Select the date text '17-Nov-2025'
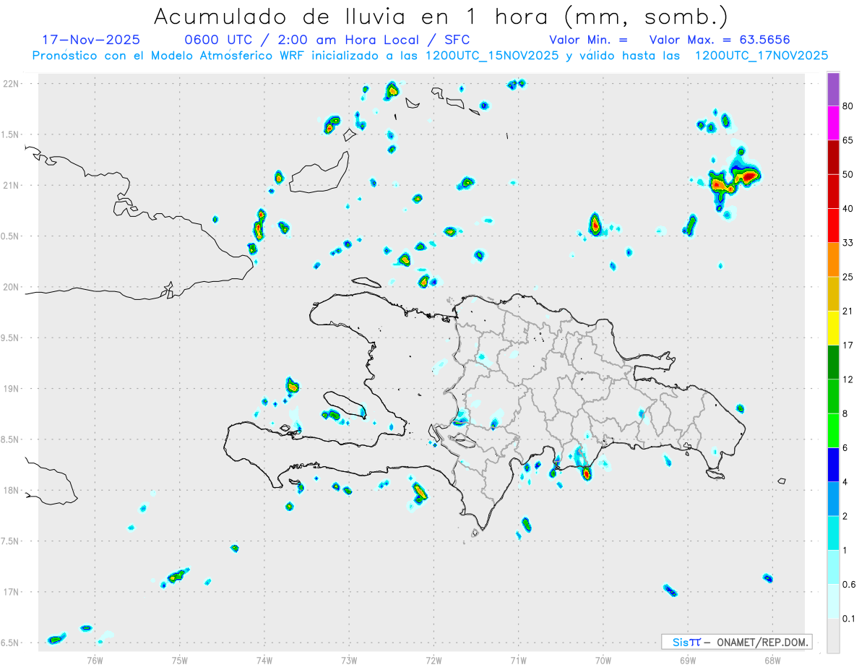This screenshot has width=867, height=670. click(x=91, y=40)
